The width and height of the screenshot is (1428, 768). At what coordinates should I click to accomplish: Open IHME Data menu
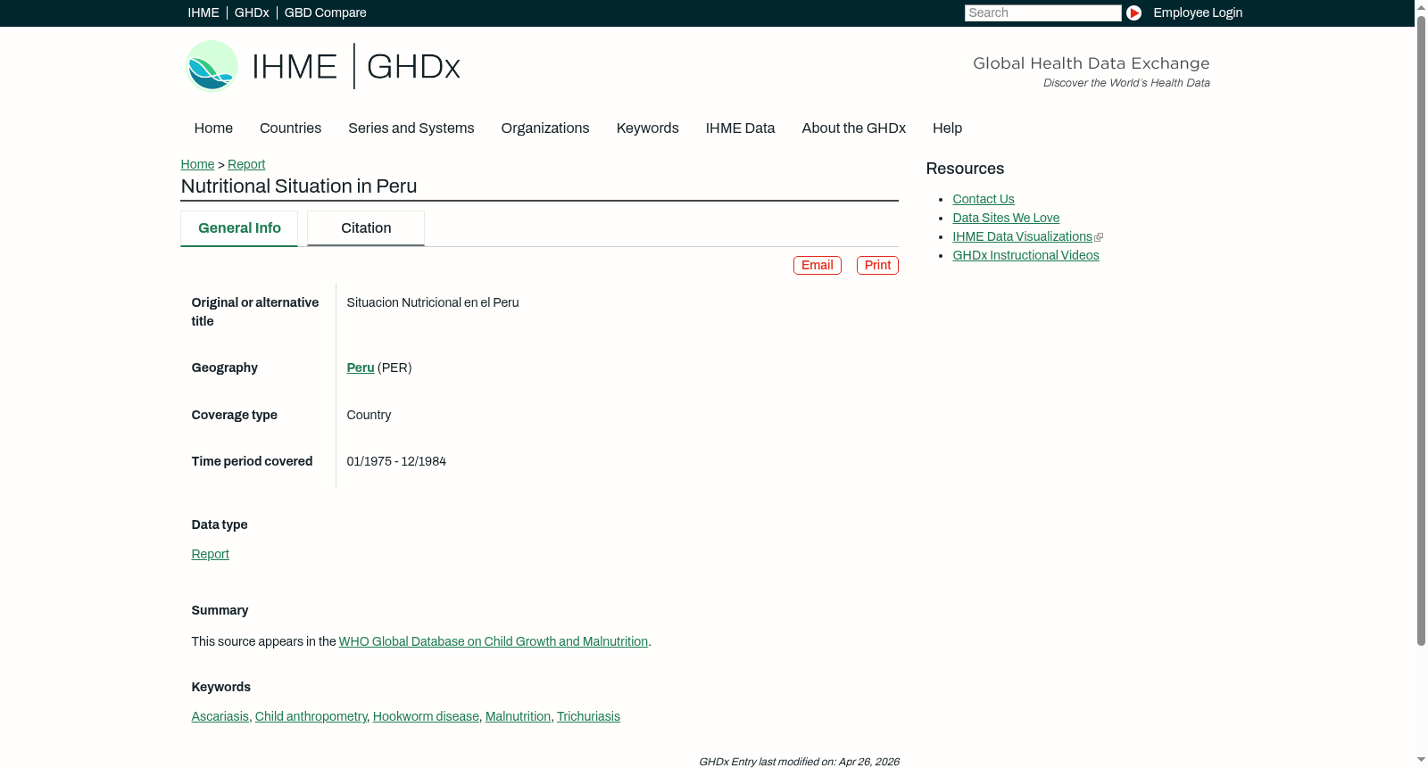(x=740, y=128)
